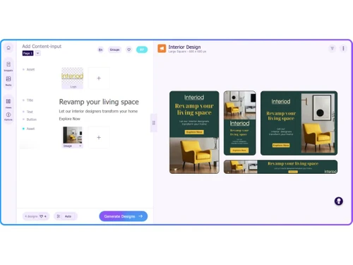Screen dimensions: 353x265
Task: Click the cyan pill button in header
Action: 142,49
